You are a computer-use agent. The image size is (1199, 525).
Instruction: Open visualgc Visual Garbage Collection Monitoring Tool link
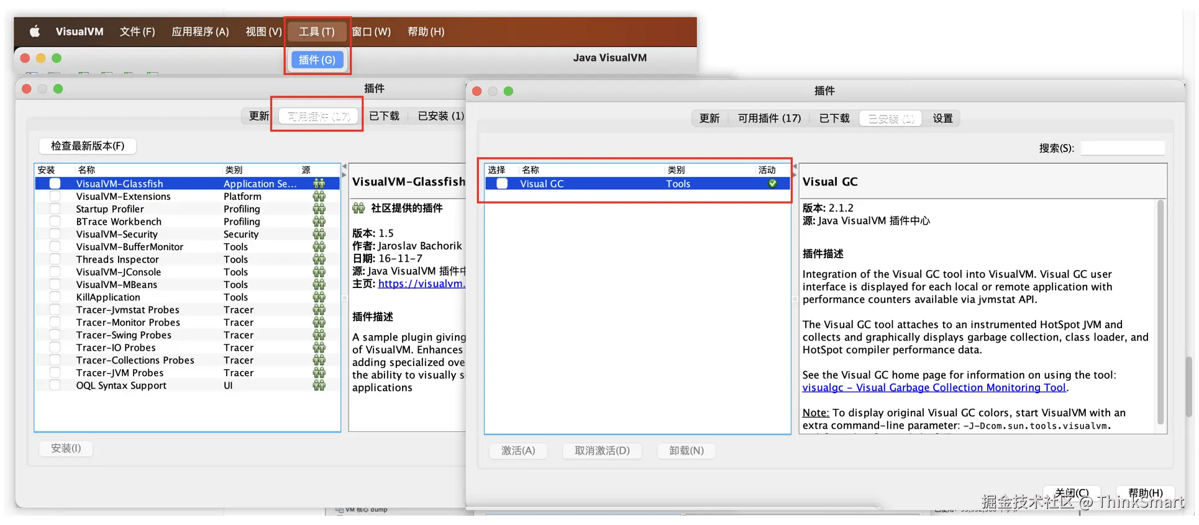pos(934,387)
